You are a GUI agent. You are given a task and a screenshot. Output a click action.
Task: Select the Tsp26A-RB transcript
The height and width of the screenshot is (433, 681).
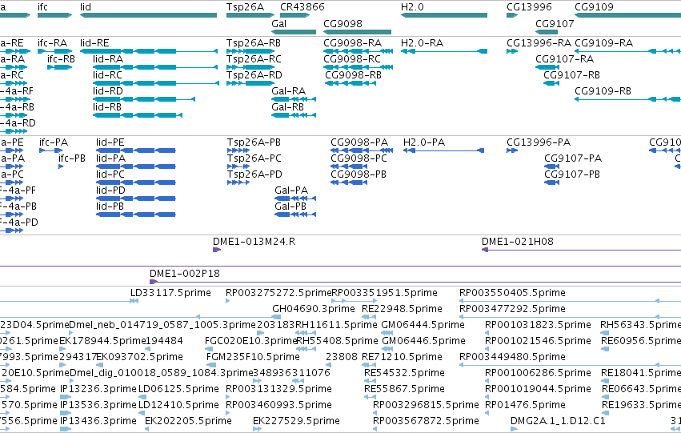click(250, 51)
